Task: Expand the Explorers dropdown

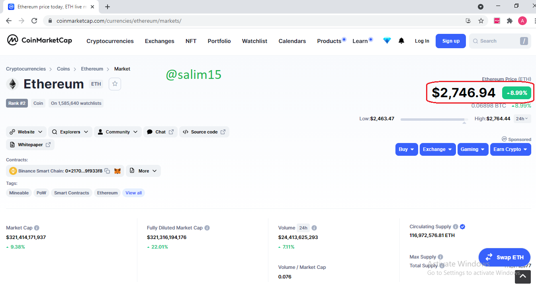Action: tap(70, 132)
